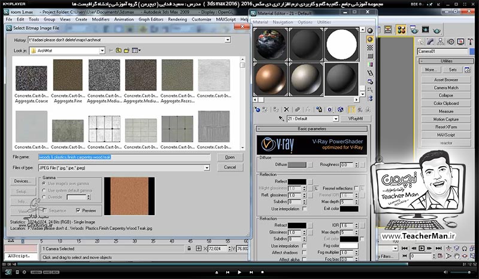The image size is (479, 279).
Task: Click Configure Button Sets icon beside Sets
Action: coord(468,70)
